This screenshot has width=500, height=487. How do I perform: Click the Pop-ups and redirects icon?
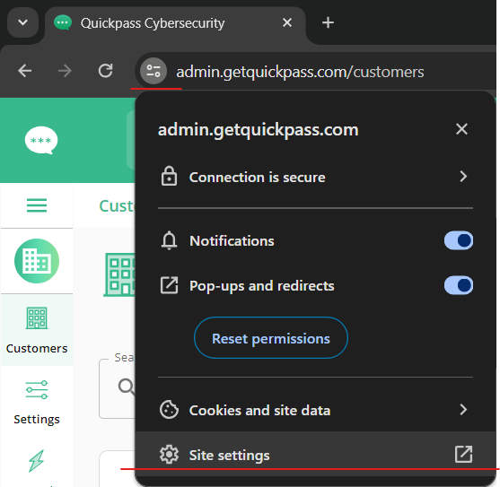(169, 285)
